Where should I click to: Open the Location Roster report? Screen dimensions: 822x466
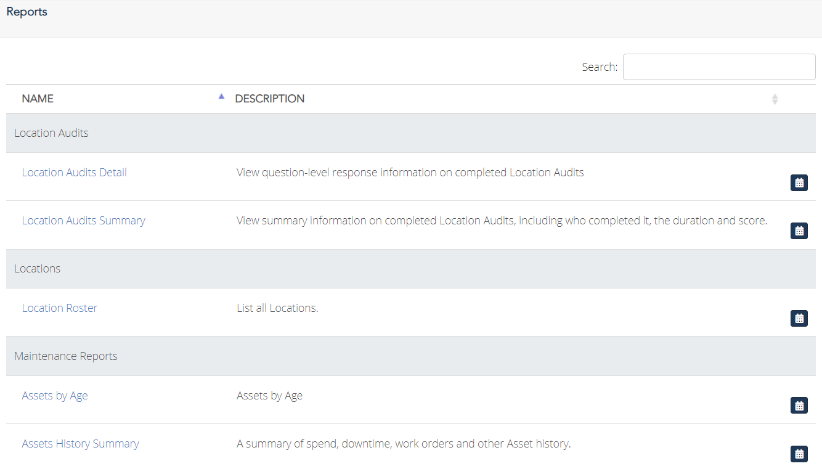pos(60,308)
